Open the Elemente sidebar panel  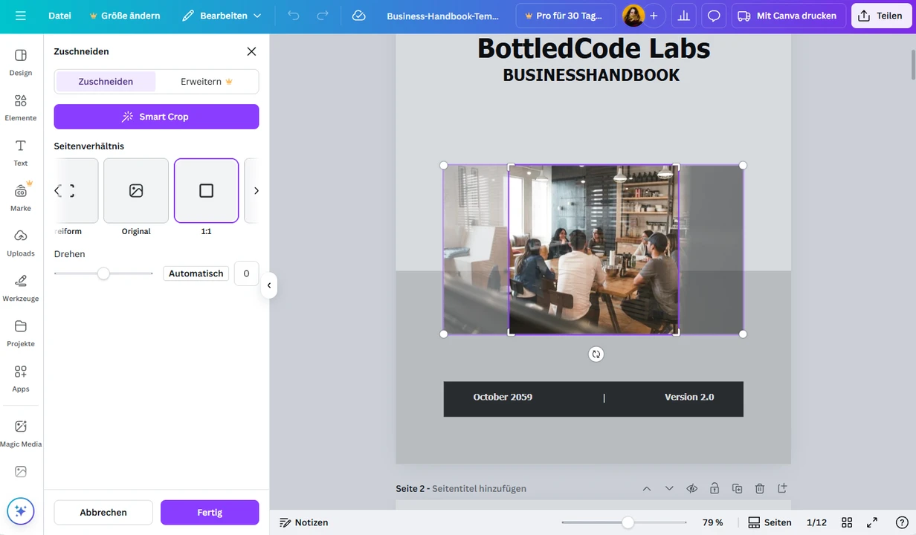coord(21,108)
